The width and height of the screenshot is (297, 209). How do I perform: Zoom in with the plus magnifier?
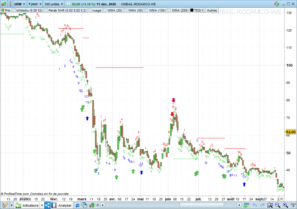(285, 205)
